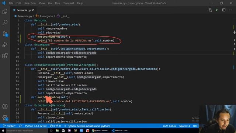This screenshot has width=236, height=133.
Task: Open the Explorer view in activity bar
Action: click(5, 11)
